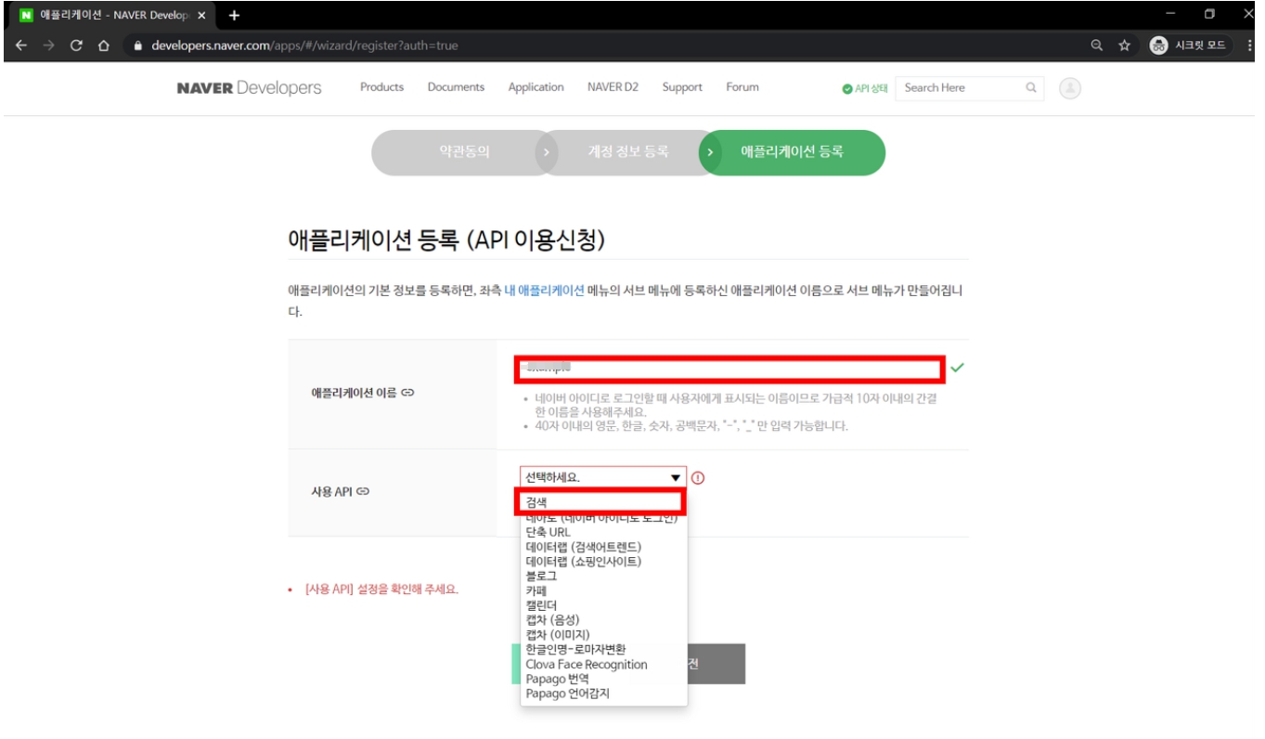
Task: Click link icon beside 사용 API
Action: pyautogui.click(x=364, y=490)
